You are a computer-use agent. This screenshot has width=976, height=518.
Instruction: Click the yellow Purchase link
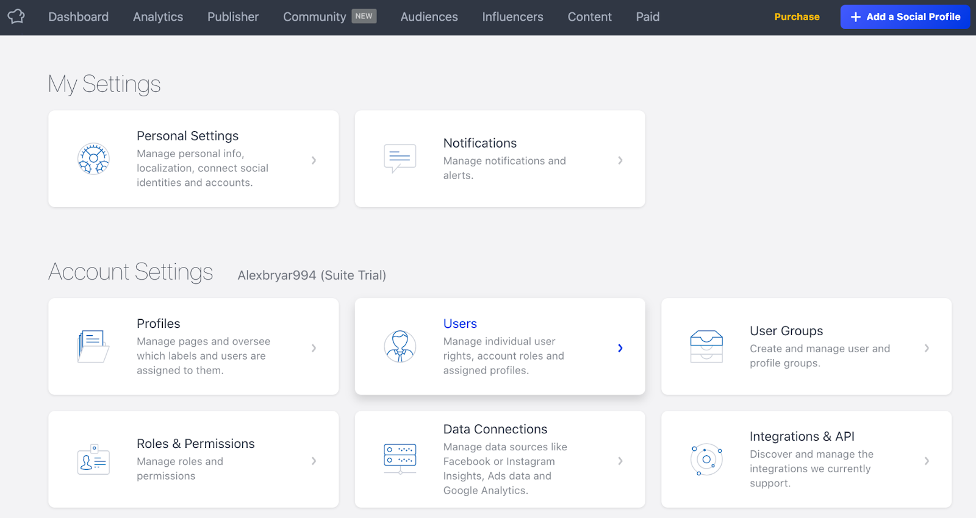797,17
